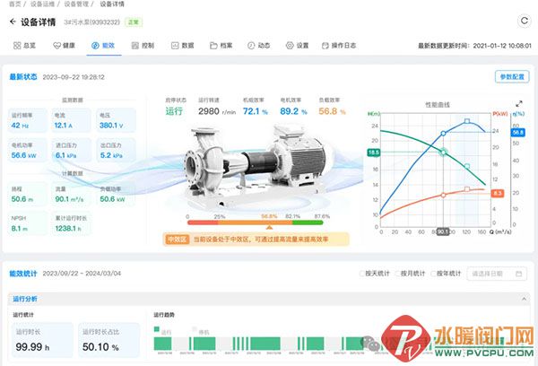Open 设备管理 breadcrumb link

point(76,4)
